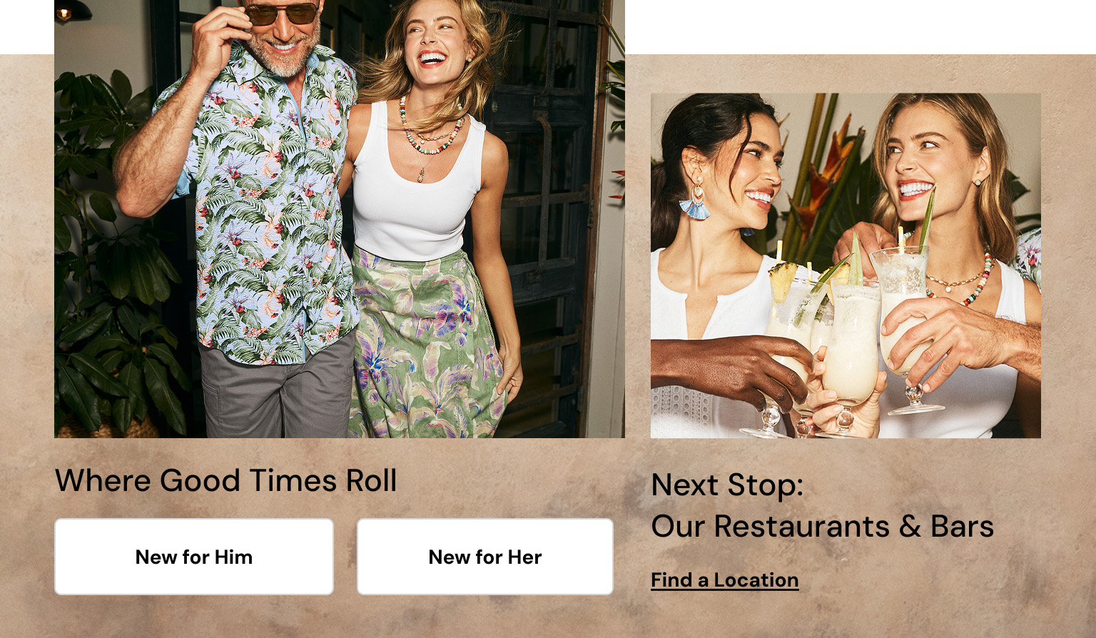Viewport: 1096px width, 638px height.
Task: Select the Where Good Times Roll heading
Action: pos(225,480)
